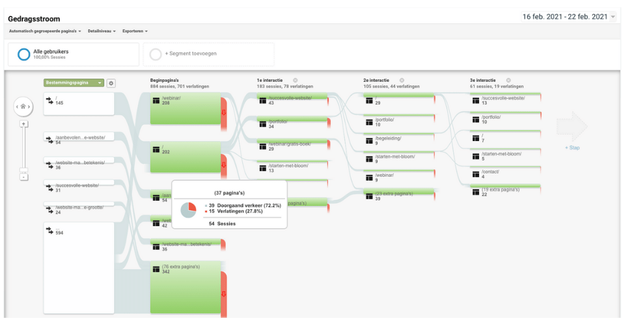Screen dimensions: 625x325
Task: Zoom out with the minus button
Action: (x=24, y=177)
